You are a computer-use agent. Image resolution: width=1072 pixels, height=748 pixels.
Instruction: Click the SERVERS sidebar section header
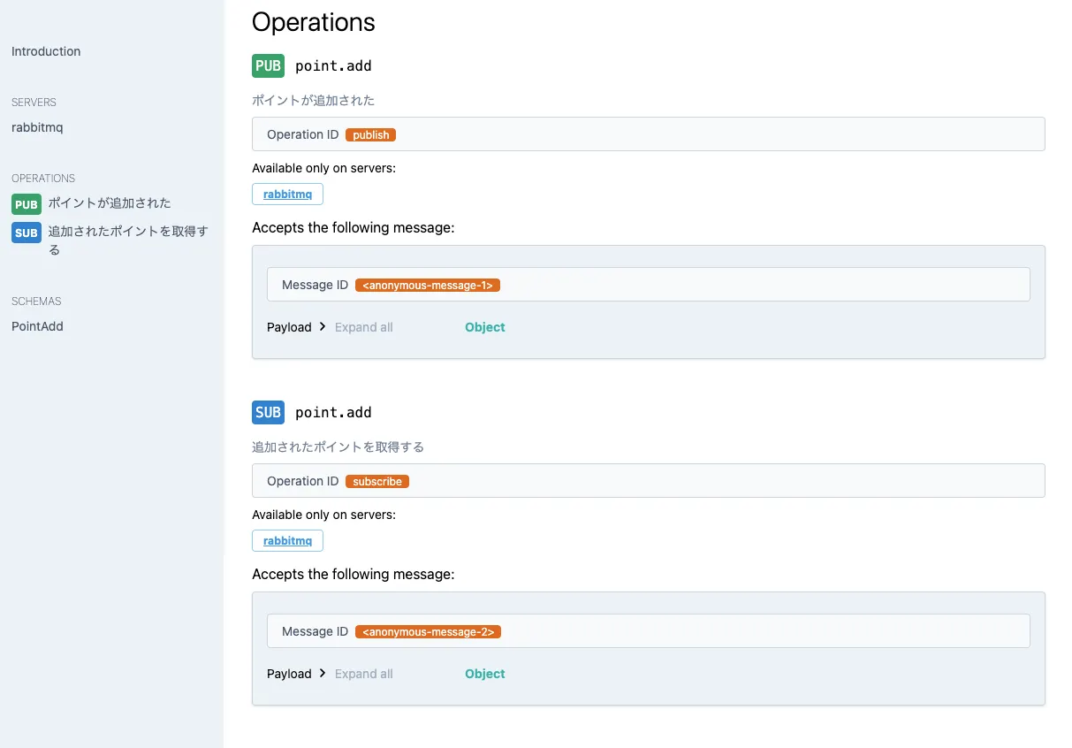click(34, 103)
